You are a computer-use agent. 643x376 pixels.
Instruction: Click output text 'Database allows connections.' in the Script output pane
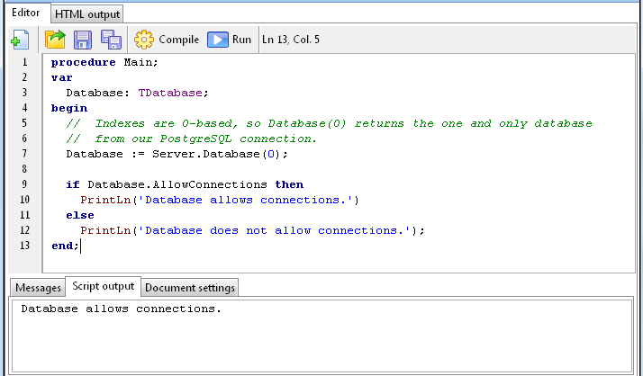(x=121, y=309)
